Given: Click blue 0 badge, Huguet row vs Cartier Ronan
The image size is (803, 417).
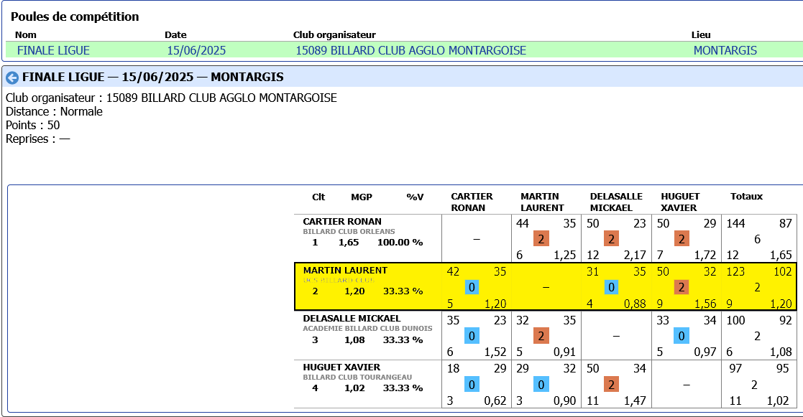Looking at the screenshot, I should point(472,385).
